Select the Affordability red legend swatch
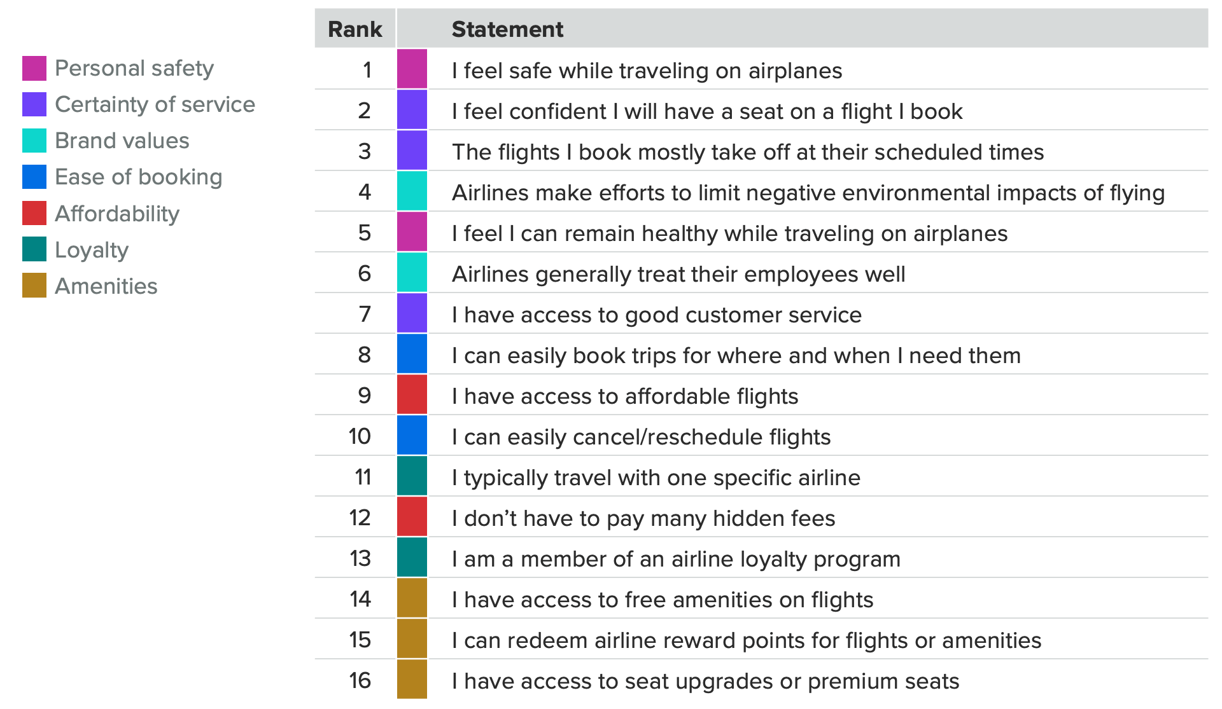 tap(34, 213)
